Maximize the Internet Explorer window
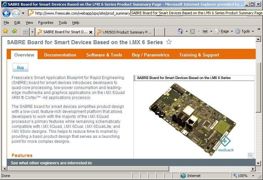The height and width of the screenshot is (180, 263). click(x=252, y=4)
